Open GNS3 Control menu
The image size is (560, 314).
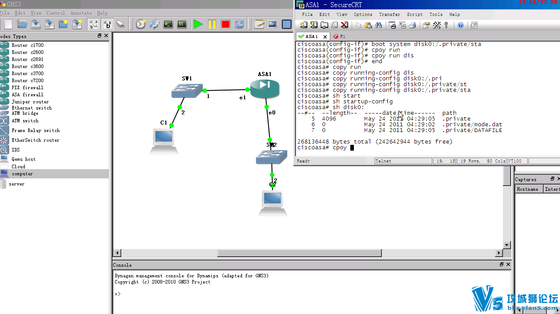tap(56, 13)
